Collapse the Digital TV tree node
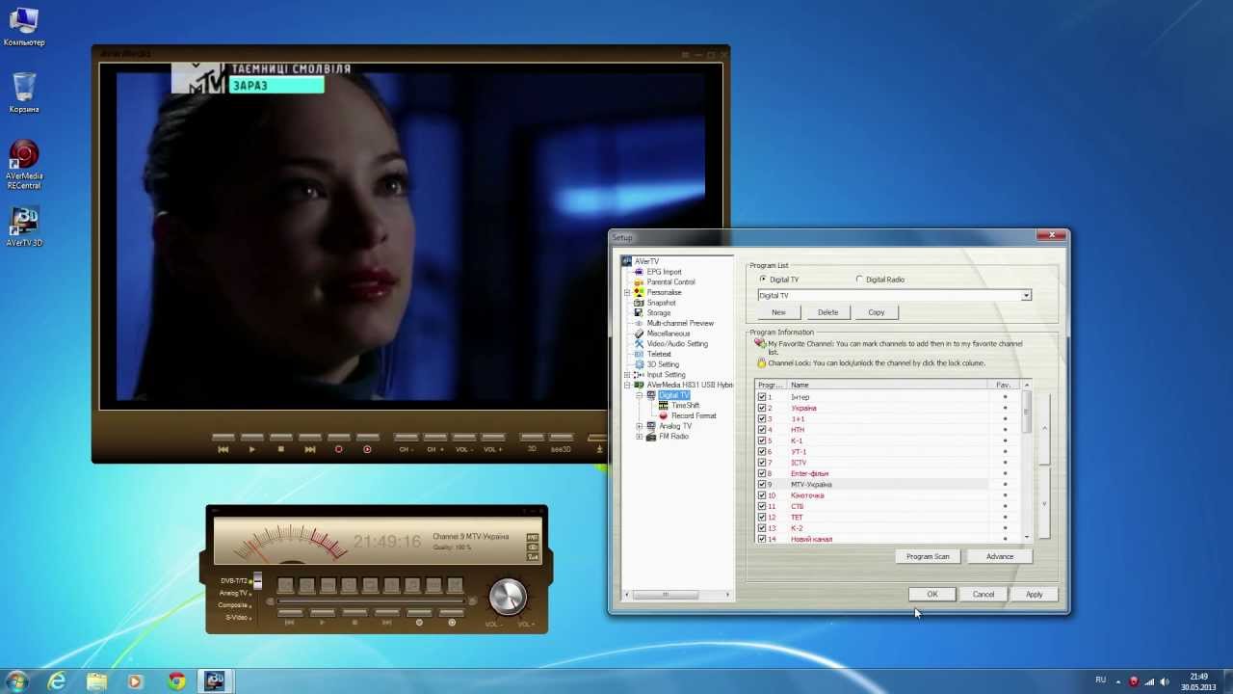This screenshot has height=694, width=1233. click(640, 395)
